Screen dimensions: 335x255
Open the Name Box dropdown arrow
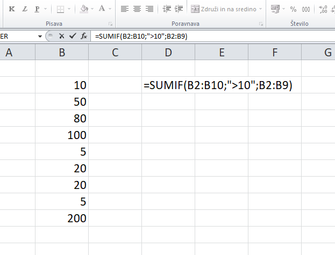tap(39, 36)
